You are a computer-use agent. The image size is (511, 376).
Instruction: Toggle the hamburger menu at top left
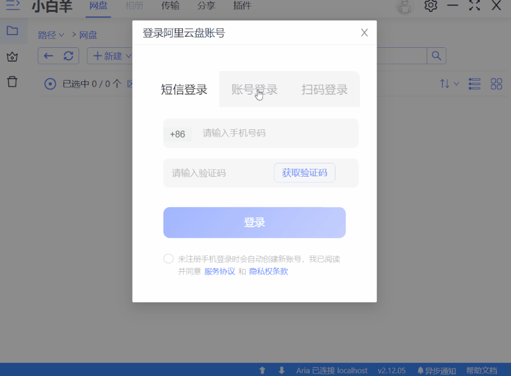(x=13, y=5)
